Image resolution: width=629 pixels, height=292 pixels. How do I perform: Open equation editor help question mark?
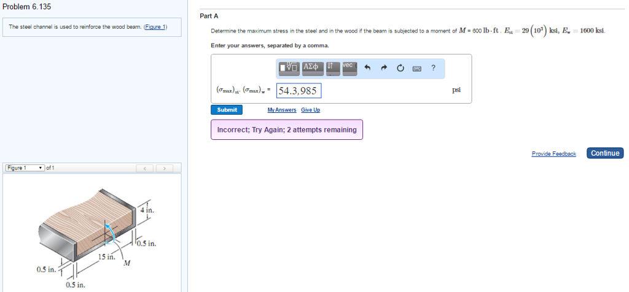(433, 68)
